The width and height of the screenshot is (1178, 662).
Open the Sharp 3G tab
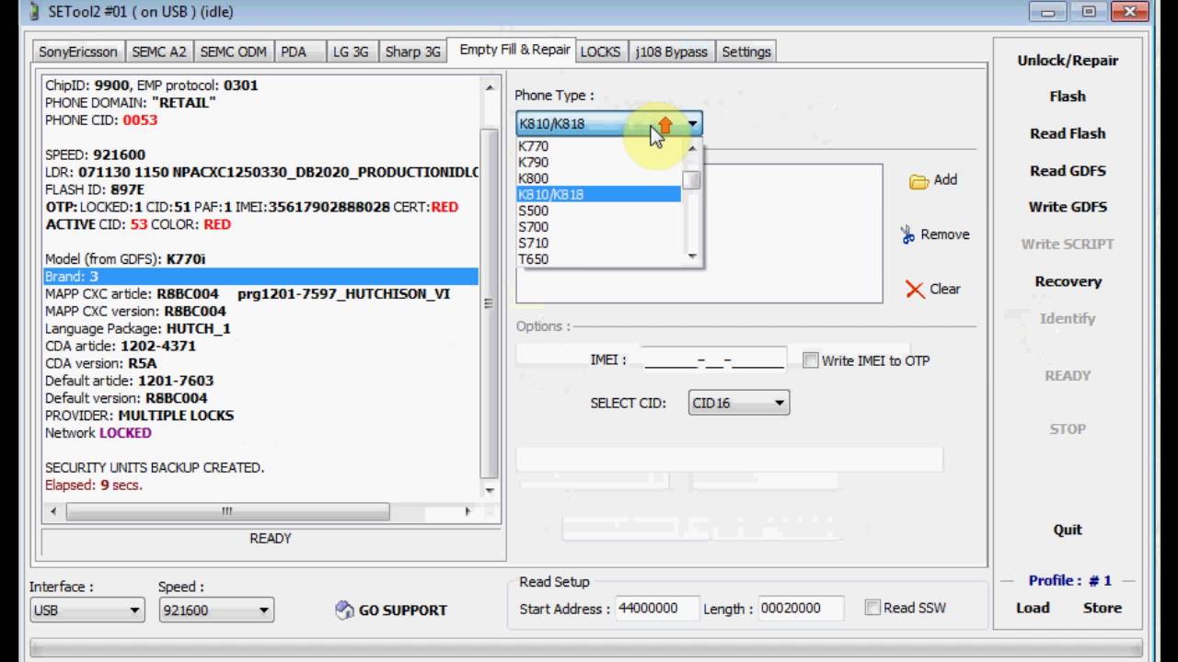pos(412,52)
